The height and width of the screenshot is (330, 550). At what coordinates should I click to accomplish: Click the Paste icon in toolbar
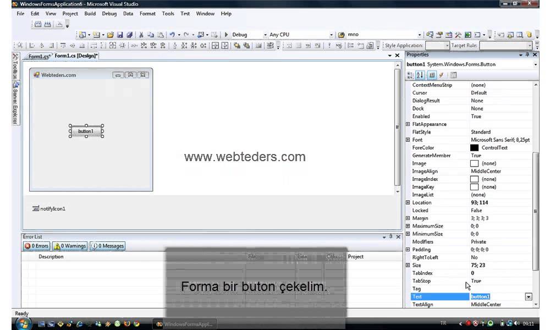160,35
